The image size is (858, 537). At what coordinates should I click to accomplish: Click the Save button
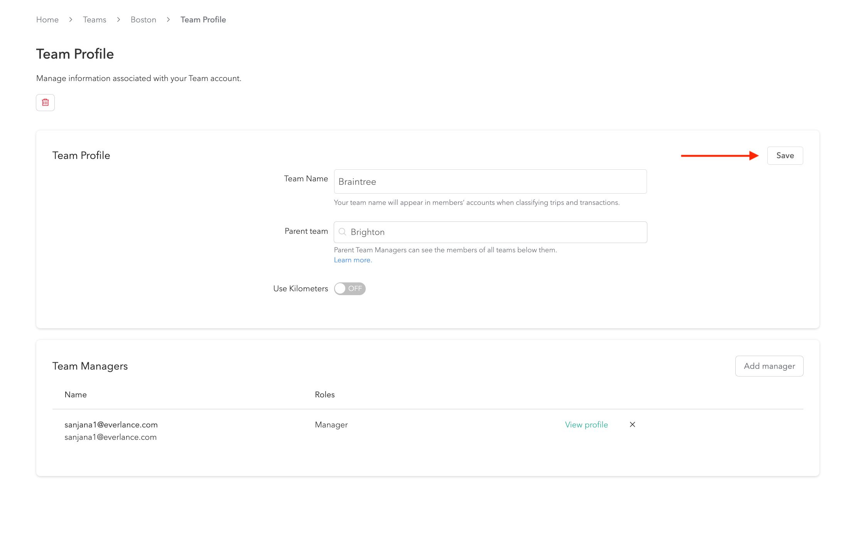point(785,155)
